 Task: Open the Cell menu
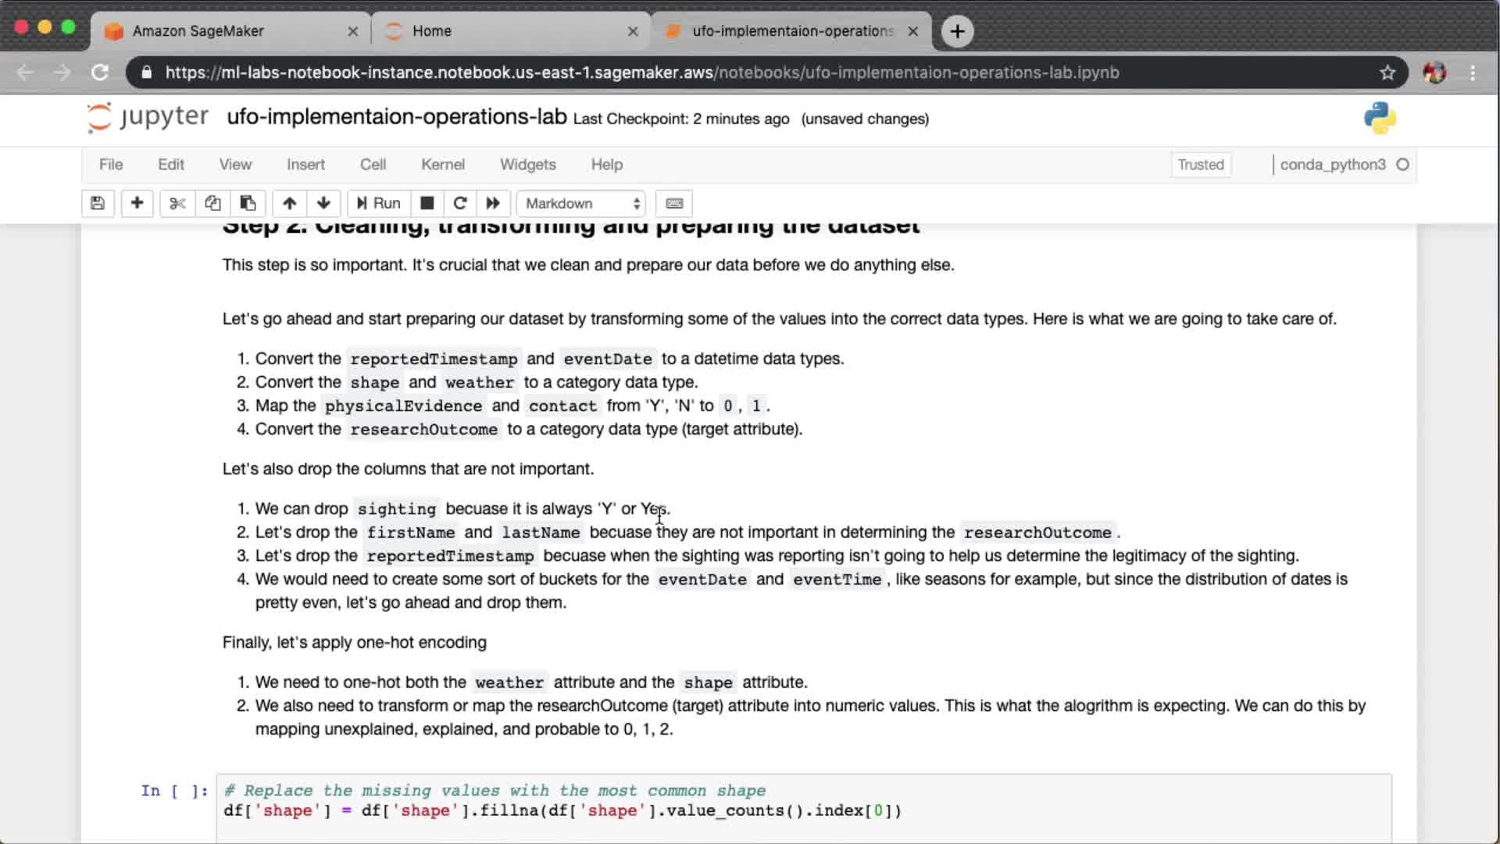pyautogui.click(x=373, y=164)
